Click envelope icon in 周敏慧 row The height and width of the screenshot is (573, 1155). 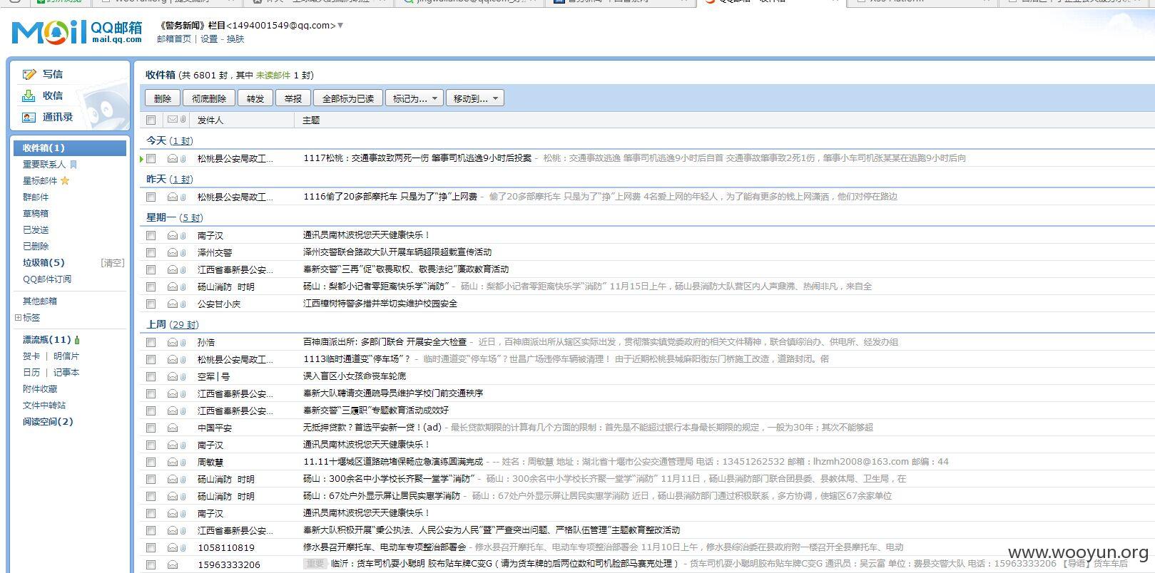point(172,462)
